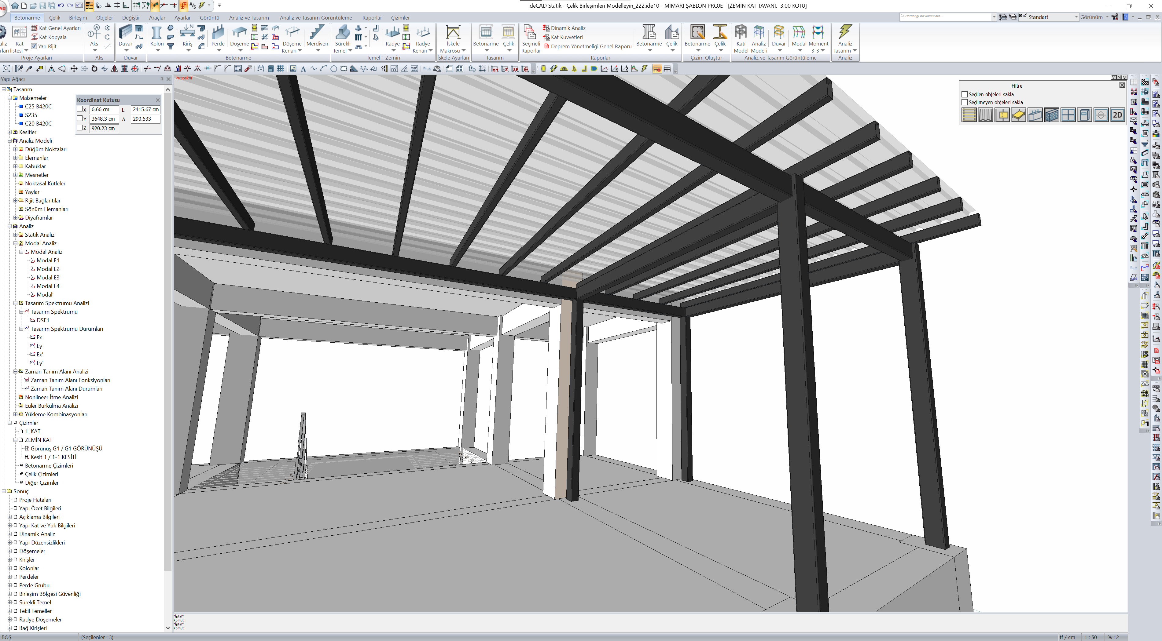This screenshot has height=641, width=1162.
Task: Select the Kolon tool in ribbon
Action: pos(156,33)
